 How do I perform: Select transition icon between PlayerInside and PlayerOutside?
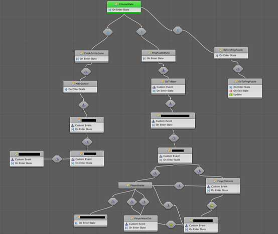[179, 186]
